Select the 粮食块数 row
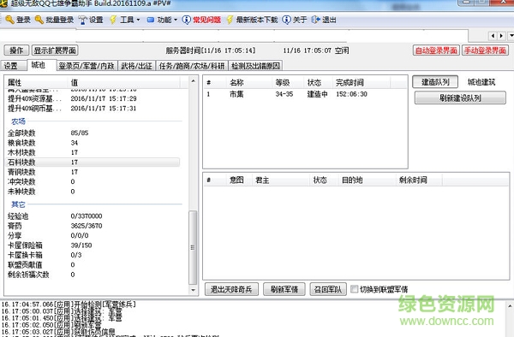 [93, 143]
